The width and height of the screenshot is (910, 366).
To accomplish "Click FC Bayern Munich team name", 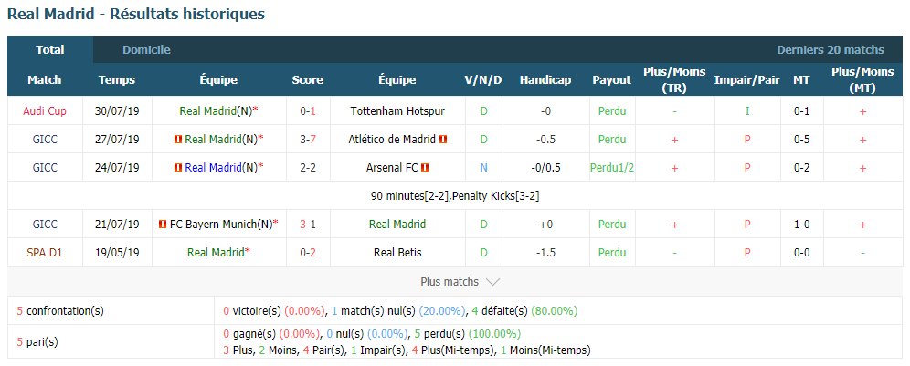I will tap(213, 224).
